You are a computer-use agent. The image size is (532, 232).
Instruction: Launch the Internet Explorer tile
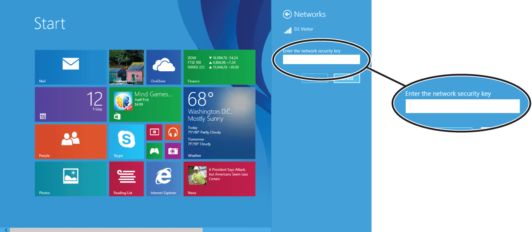[x=163, y=178]
